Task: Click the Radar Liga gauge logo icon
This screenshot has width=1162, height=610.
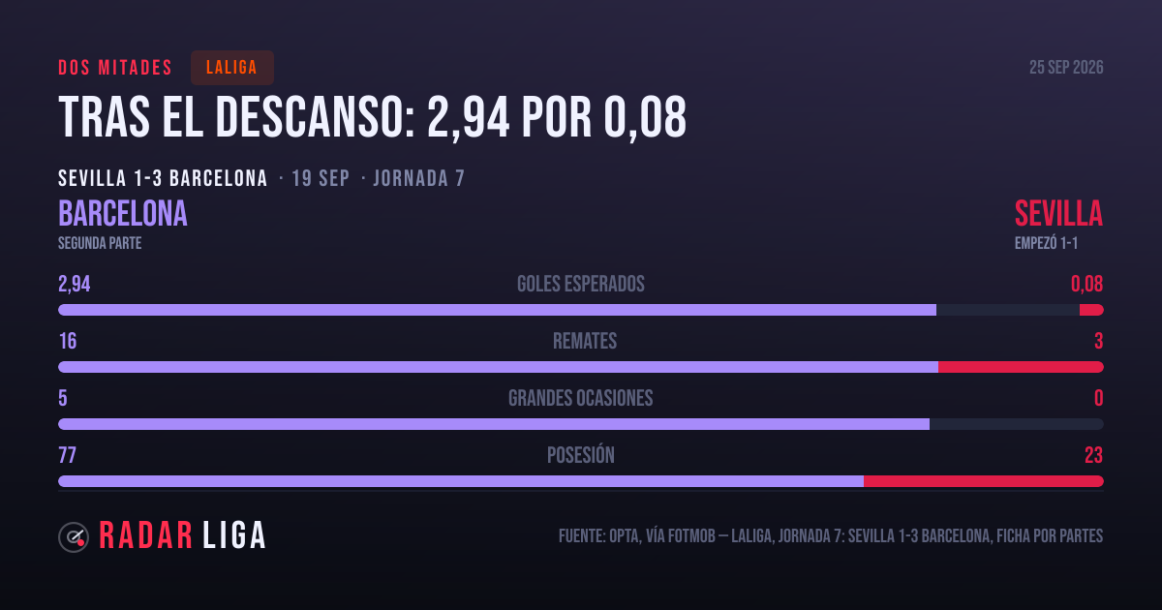Action: tap(74, 537)
